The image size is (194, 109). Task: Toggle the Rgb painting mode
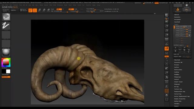click(x=59, y=9)
